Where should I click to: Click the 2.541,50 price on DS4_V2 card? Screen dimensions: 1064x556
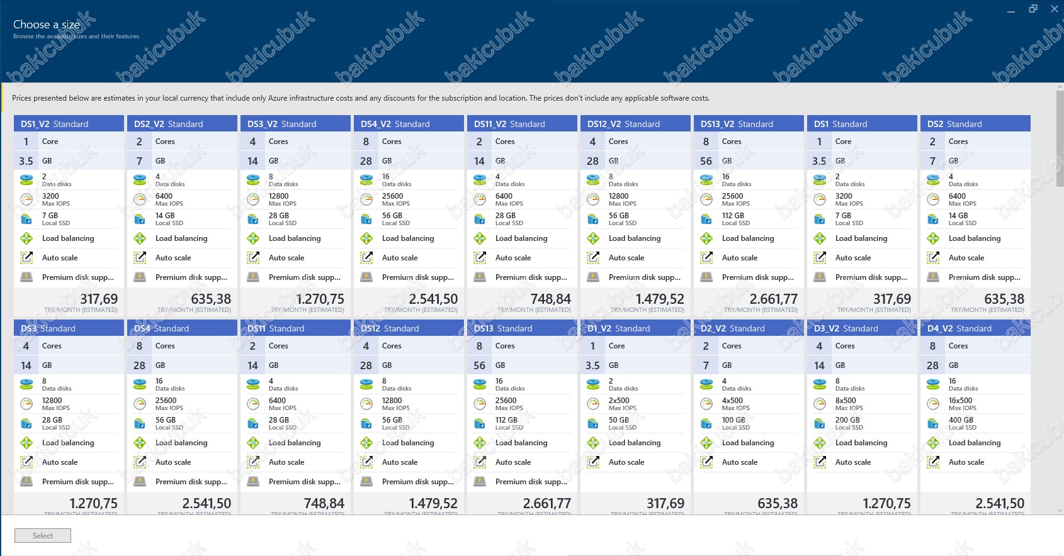[433, 299]
